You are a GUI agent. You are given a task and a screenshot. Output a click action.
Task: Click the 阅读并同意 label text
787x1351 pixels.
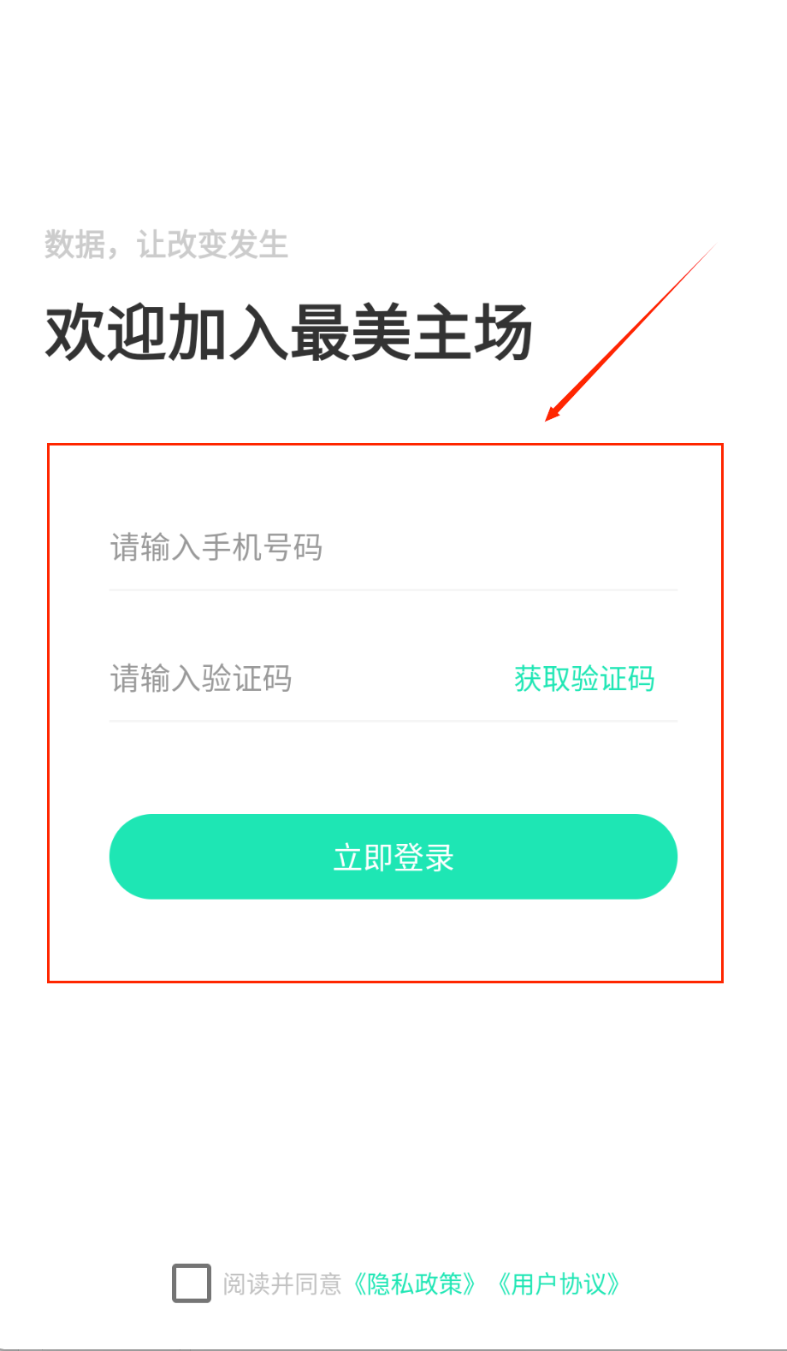[x=282, y=1283]
